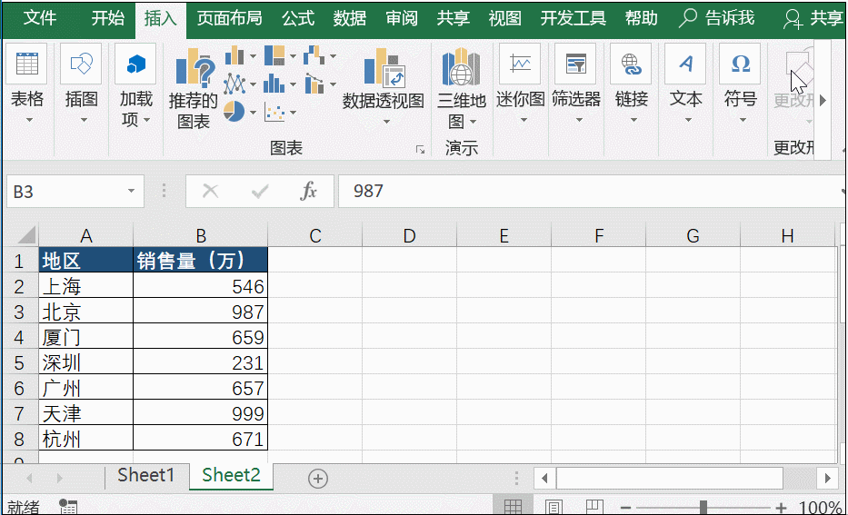Open 符号 Symbols group
Screen dimensions: 848x515
741,84
